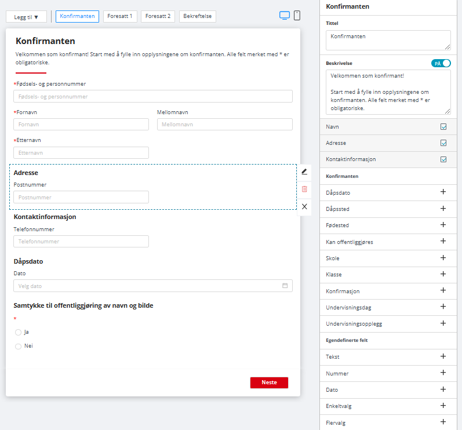Open the Legg til dropdown

point(26,17)
